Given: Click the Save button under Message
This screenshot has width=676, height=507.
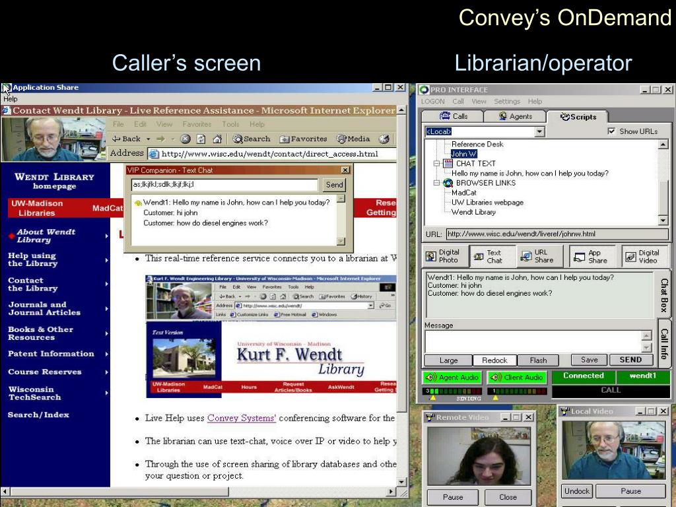Looking at the screenshot, I should coord(589,360).
